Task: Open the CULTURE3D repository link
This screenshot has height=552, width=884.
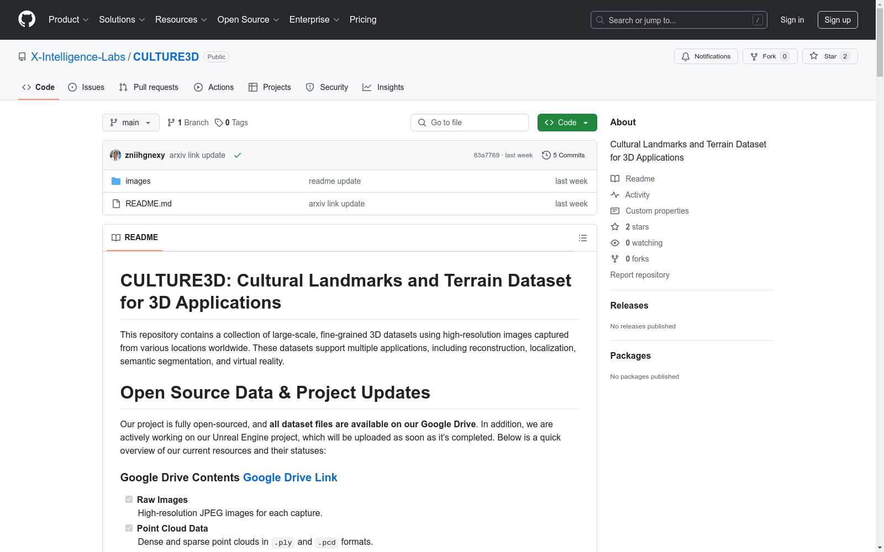Action: click(166, 57)
